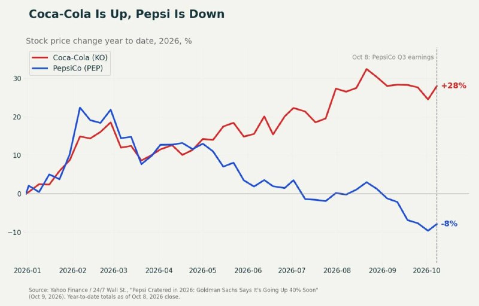This screenshot has height=306, width=479.
Task: Click the -8% PepsiCo end label
Action: click(449, 224)
